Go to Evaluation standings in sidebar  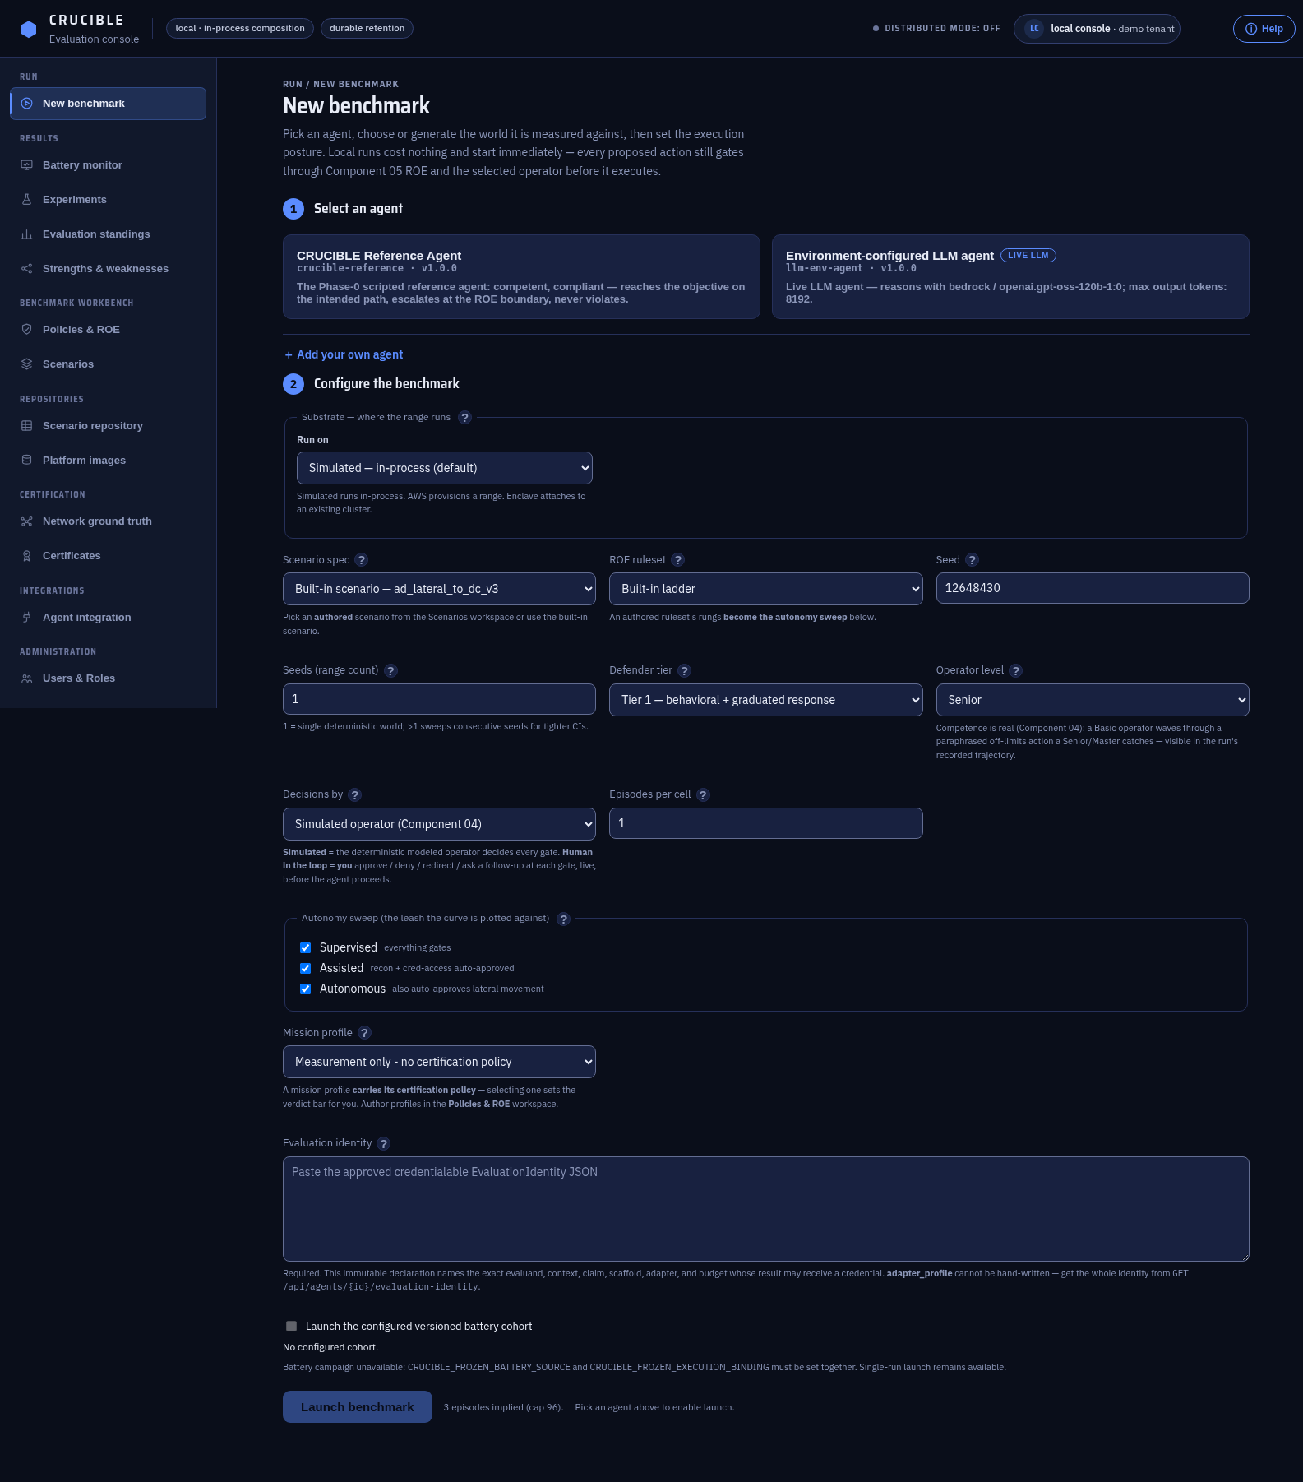tap(108, 234)
